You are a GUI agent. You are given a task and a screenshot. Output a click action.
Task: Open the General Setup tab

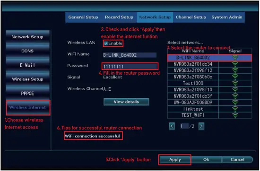coord(83,17)
